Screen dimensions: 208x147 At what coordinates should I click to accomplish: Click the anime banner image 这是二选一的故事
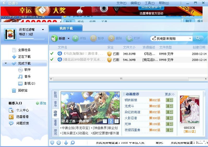pyautogui.click(x=90, y=108)
